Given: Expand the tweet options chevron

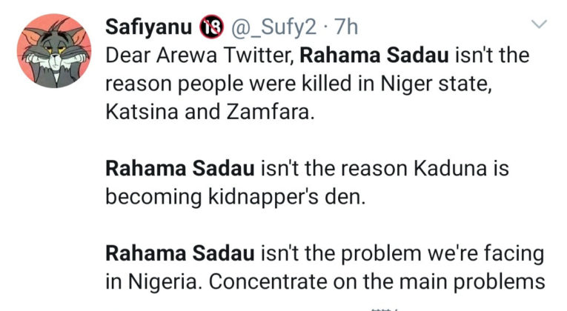Looking at the screenshot, I should point(540,25).
